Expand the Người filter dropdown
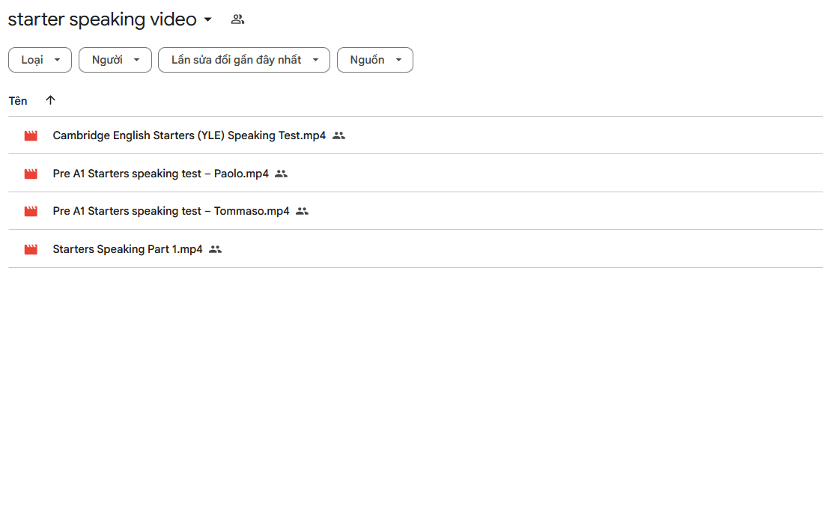 coord(115,60)
